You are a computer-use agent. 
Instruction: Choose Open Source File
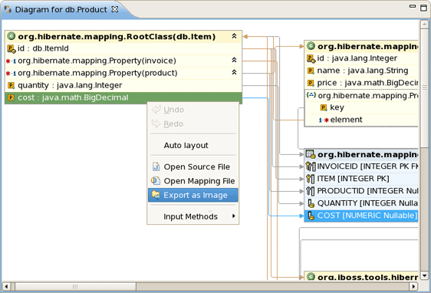pyautogui.click(x=193, y=167)
